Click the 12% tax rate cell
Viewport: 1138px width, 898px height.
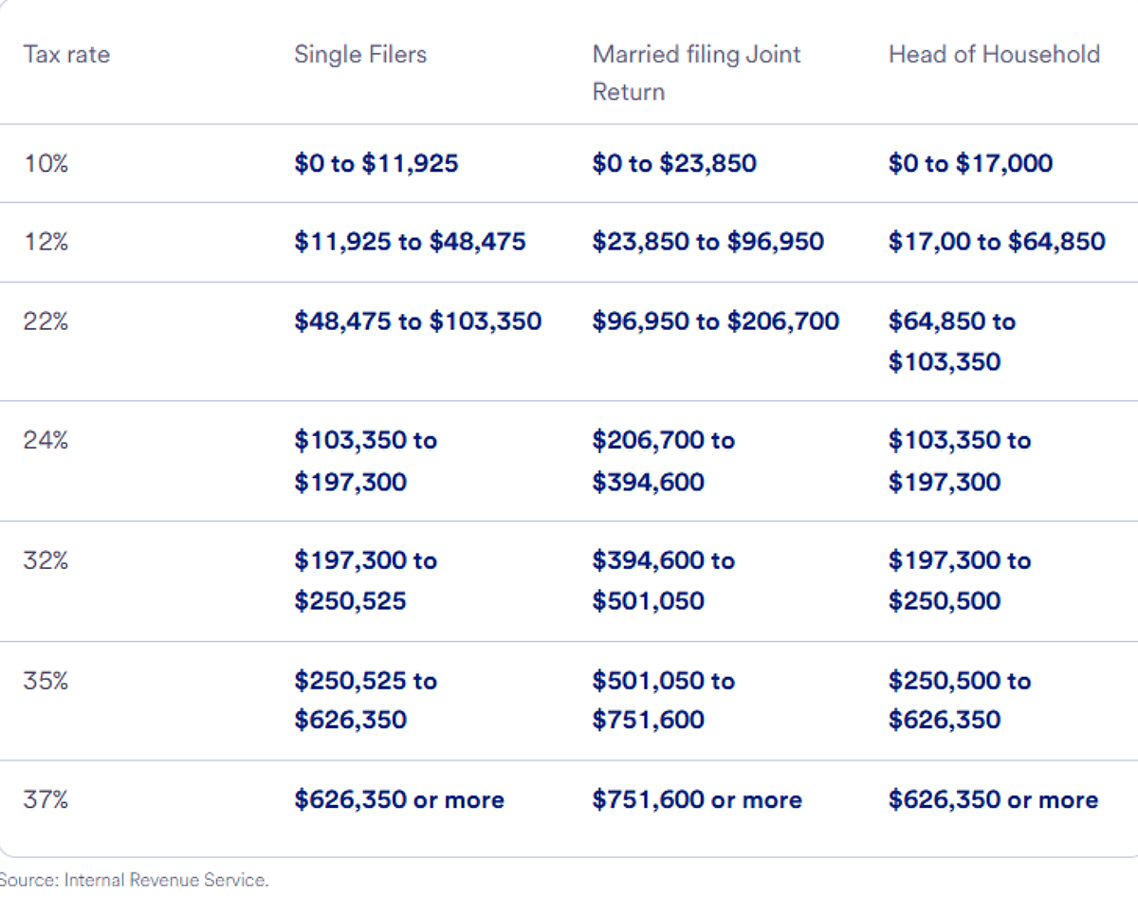[x=46, y=242]
